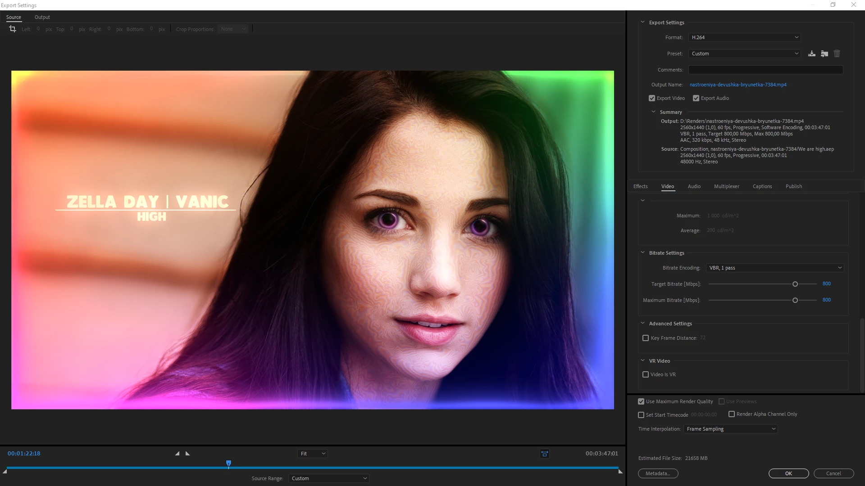Click the Target Bitrate slider handle
865x486 pixels.
(795, 284)
